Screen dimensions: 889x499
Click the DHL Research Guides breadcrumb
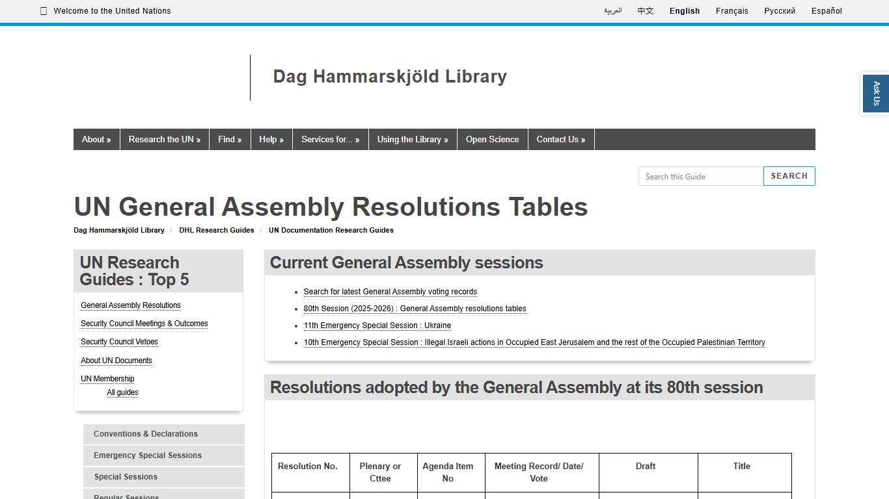coord(216,230)
